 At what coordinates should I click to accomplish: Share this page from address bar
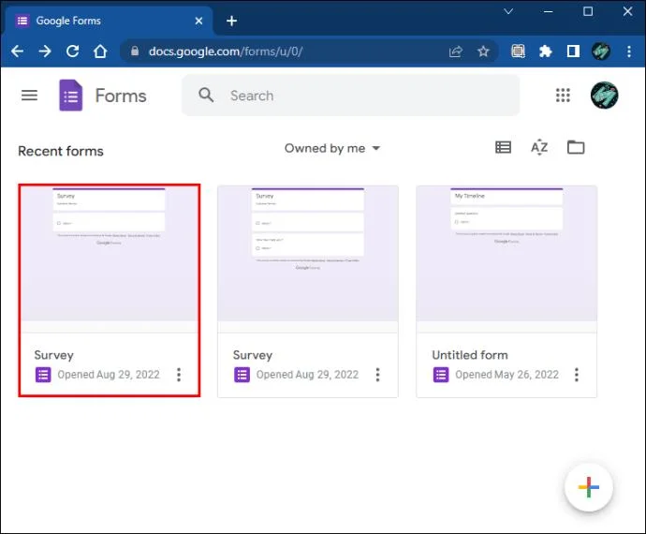(x=456, y=52)
